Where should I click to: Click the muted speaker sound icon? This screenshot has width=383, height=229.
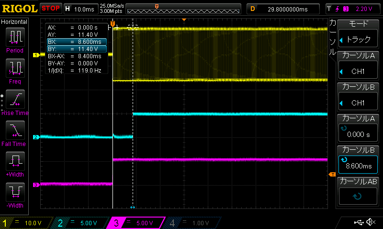point(371,222)
